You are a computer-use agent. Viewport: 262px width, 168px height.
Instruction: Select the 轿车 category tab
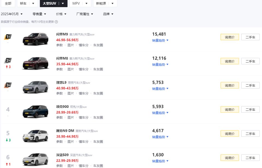pyautogui.click(x=23, y=3)
